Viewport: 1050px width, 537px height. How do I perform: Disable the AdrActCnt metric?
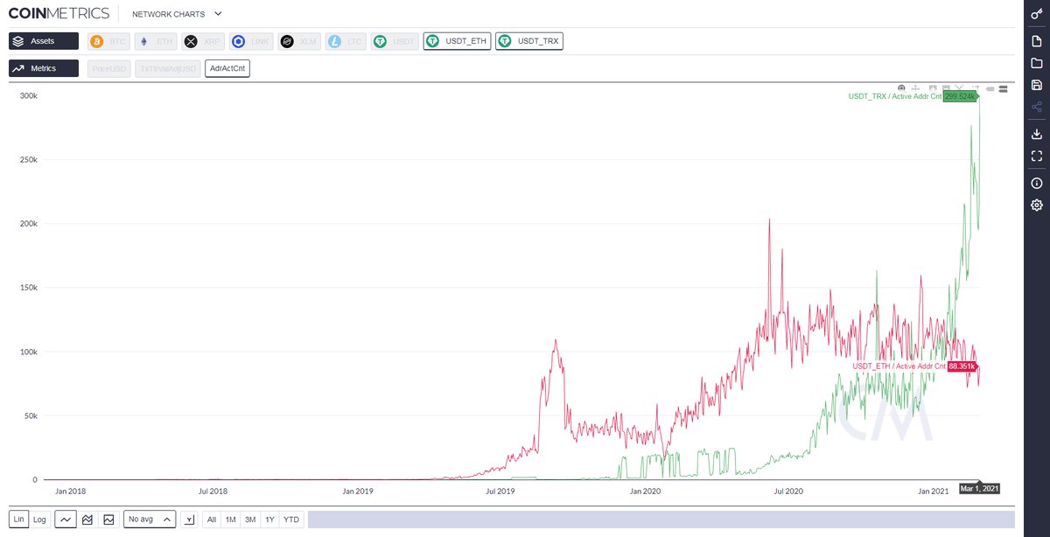[x=227, y=68]
